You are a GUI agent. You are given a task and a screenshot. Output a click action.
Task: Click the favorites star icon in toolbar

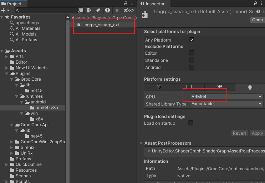coord(117,10)
